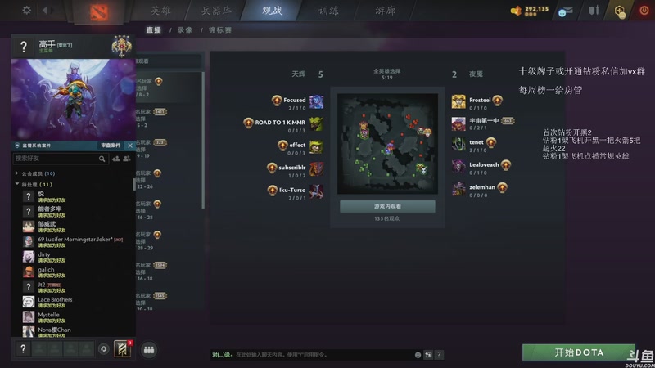
Task: Open the 训练 tab
Action: pyautogui.click(x=329, y=11)
